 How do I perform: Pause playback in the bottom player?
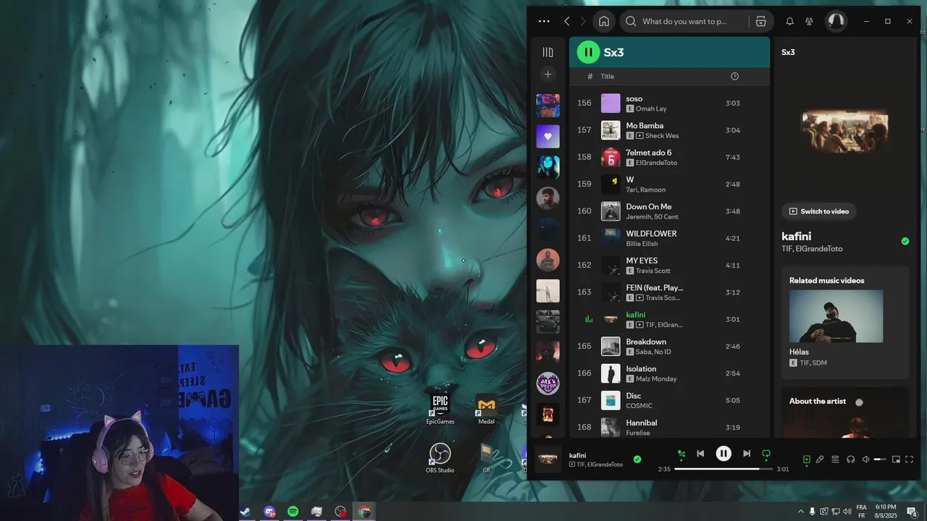(x=723, y=454)
